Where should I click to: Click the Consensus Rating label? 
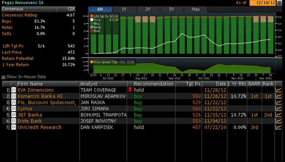tap(19, 15)
